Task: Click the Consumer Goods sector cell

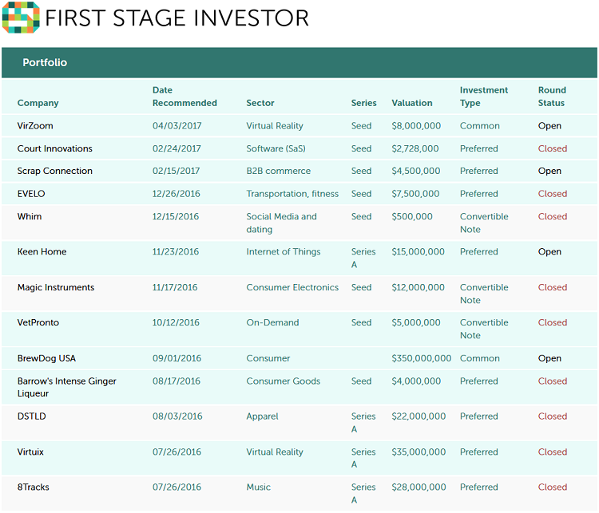Action: tap(283, 381)
